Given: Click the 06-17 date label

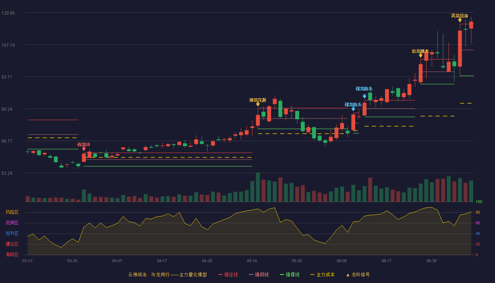Looking at the screenshot, I should (386, 261).
